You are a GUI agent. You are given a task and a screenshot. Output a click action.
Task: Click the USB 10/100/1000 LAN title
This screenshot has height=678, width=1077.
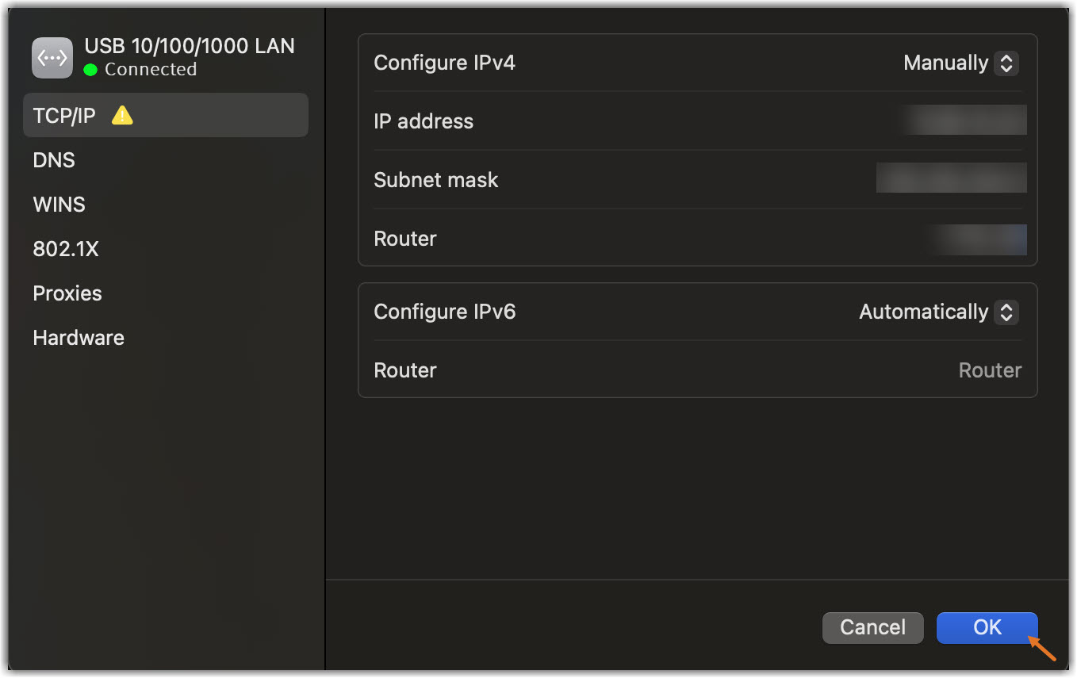pos(190,46)
